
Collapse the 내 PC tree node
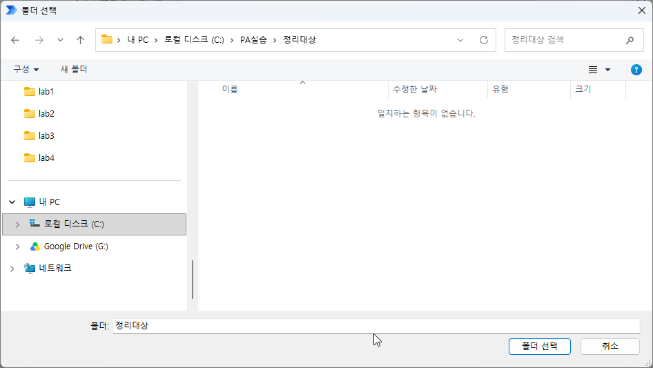pyautogui.click(x=12, y=202)
